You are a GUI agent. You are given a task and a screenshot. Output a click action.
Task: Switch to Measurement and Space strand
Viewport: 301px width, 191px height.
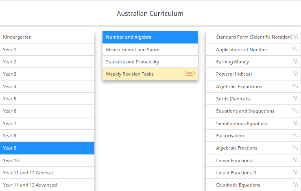pyautogui.click(x=150, y=50)
